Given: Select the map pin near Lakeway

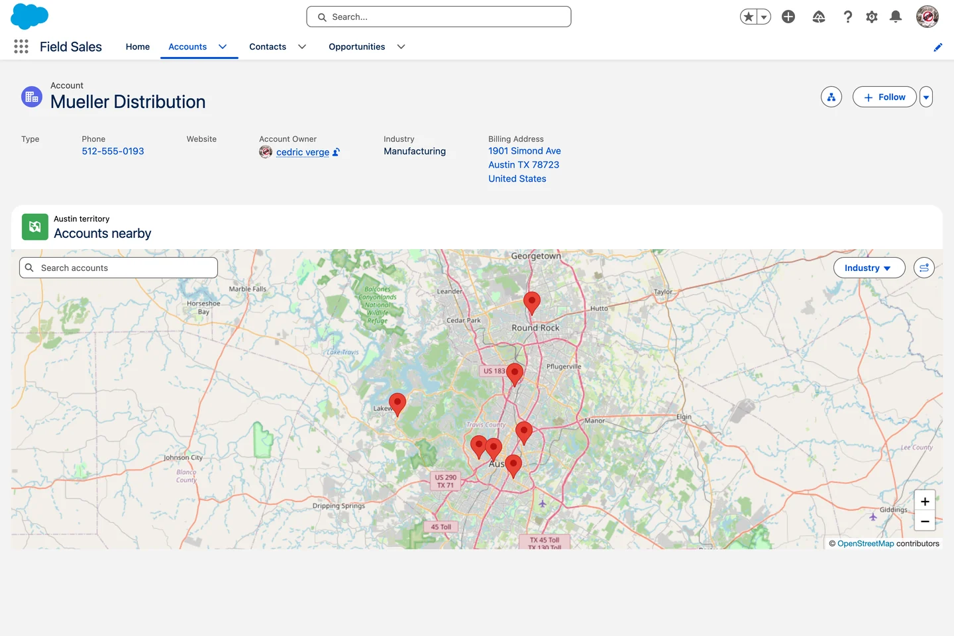Looking at the screenshot, I should pos(397,403).
